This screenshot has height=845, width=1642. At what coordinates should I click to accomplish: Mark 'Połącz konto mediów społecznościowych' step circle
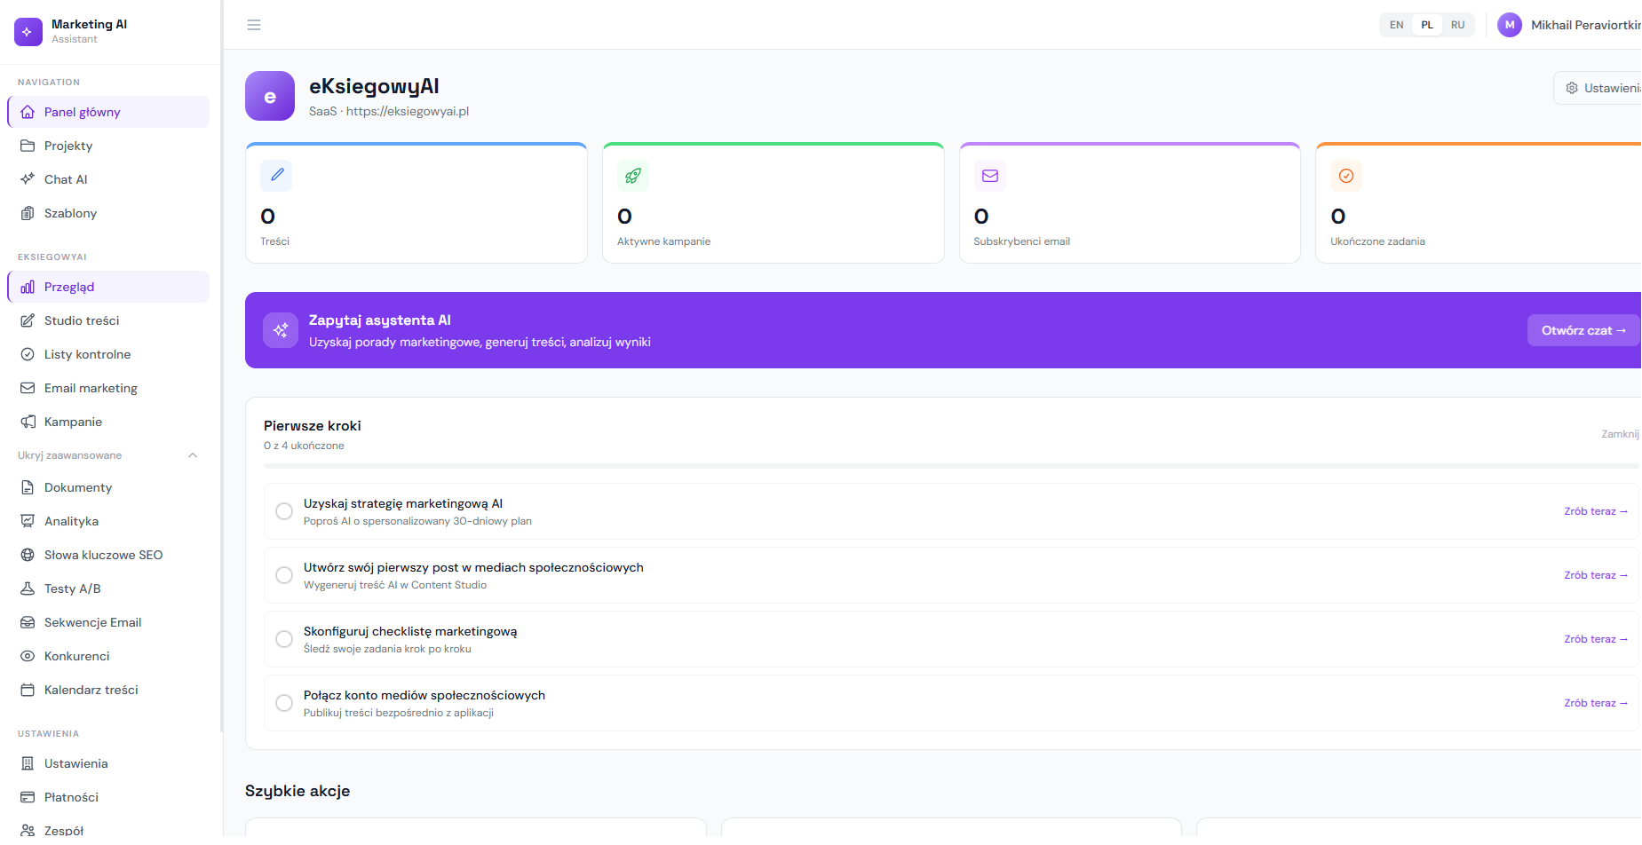(284, 703)
